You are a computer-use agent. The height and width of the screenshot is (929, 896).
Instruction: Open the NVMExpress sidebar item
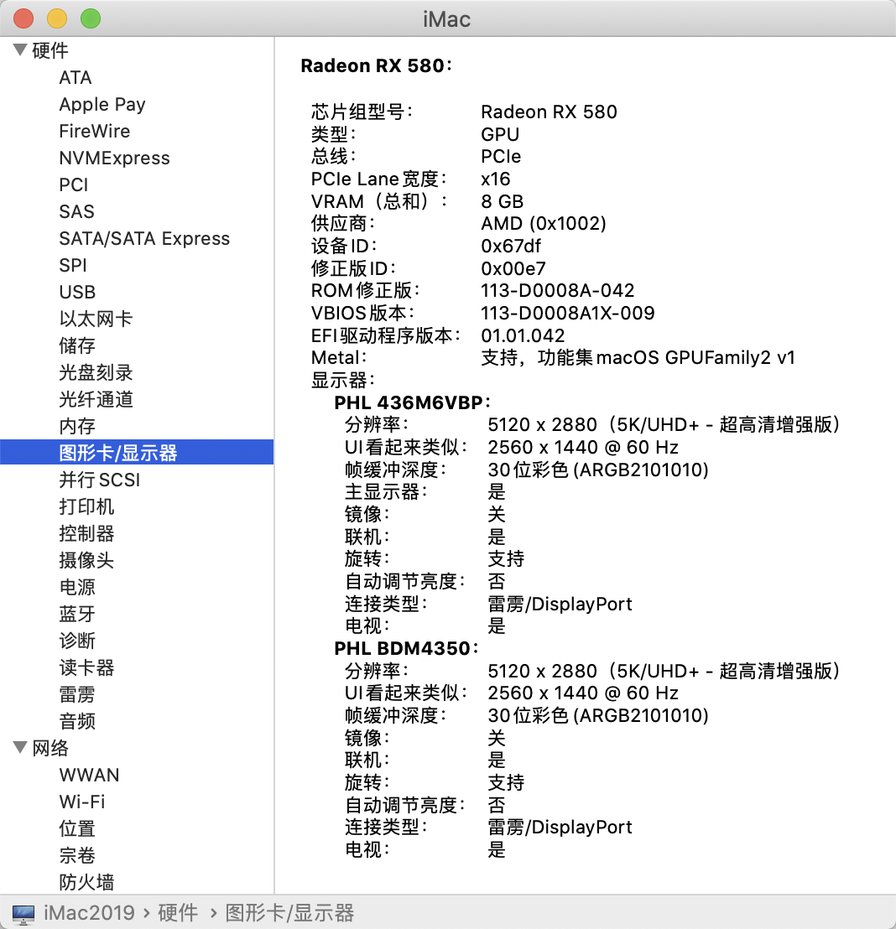pyautogui.click(x=114, y=158)
